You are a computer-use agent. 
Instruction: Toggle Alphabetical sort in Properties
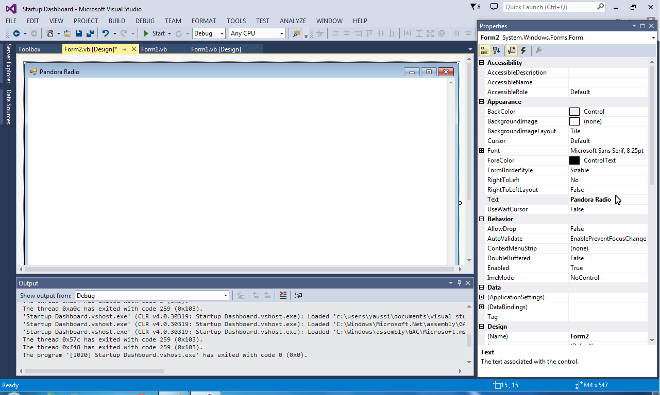coord(497,50)
